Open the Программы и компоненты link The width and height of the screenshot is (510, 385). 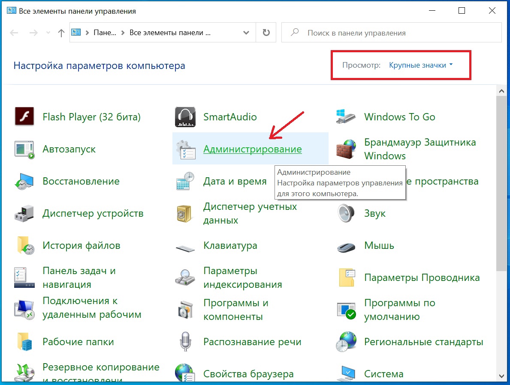(235, 310)
